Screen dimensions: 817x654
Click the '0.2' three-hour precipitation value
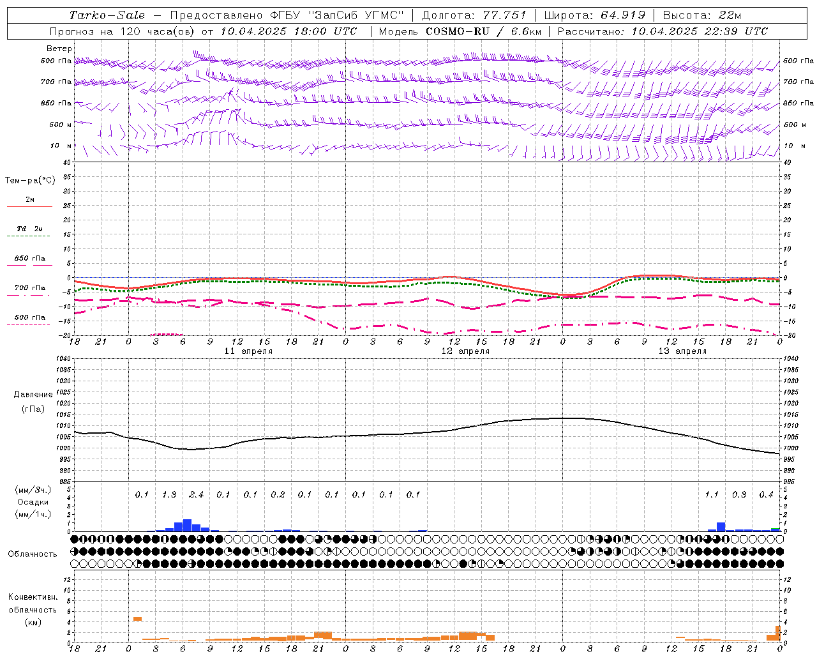[278, 495]
